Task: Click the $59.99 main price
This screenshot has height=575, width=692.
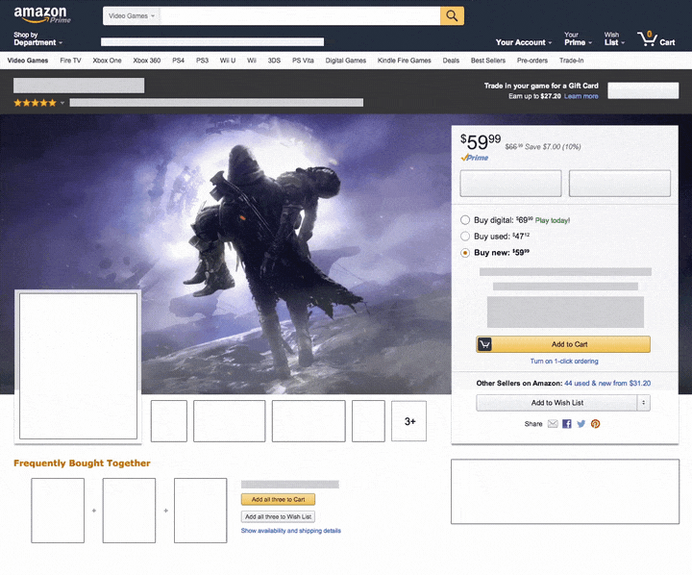Action: 481,142
